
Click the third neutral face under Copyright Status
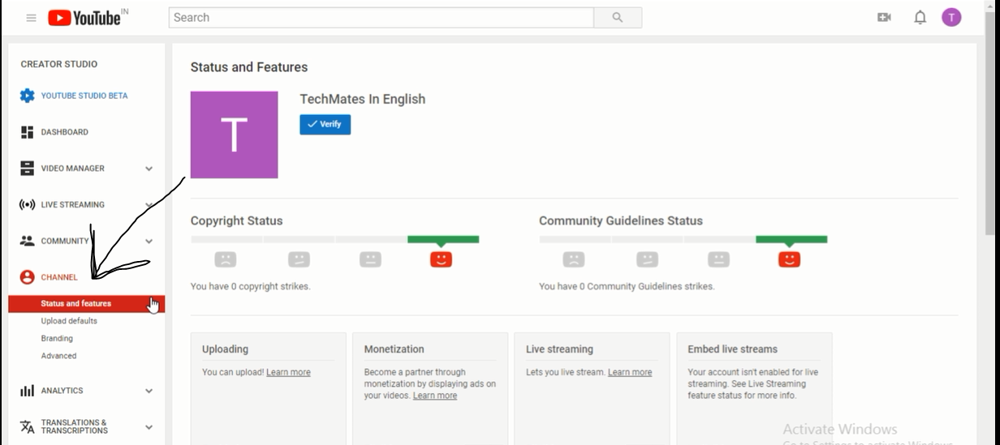(370, 259)
